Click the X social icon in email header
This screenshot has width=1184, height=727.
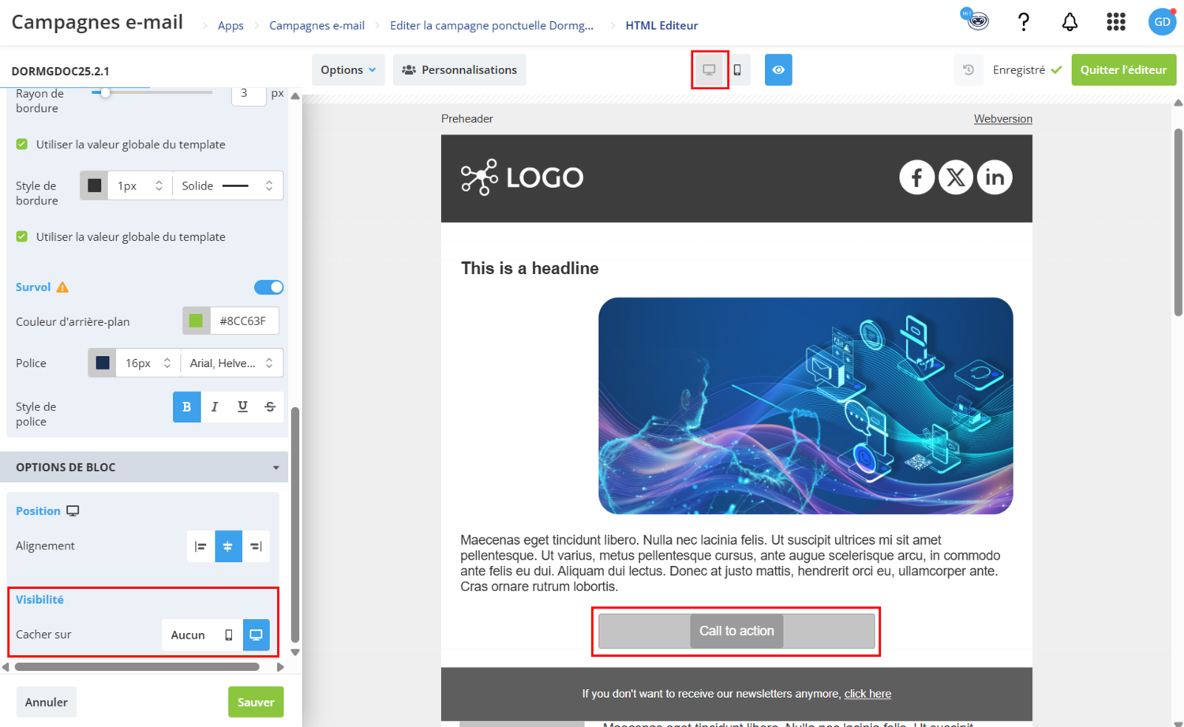coord(955,178)
